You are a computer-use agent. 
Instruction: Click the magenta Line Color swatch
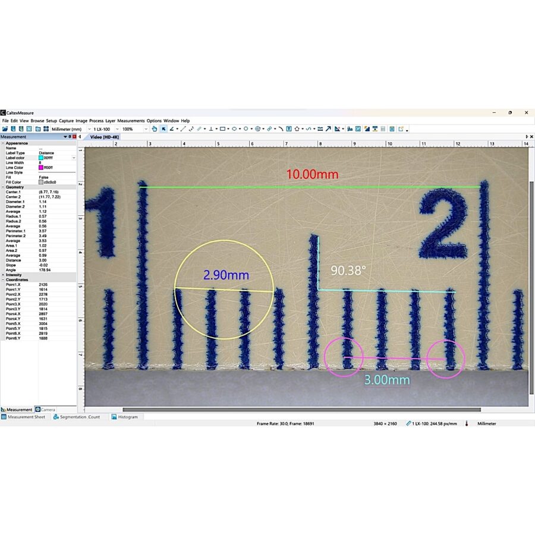click(x=41, y=168)
